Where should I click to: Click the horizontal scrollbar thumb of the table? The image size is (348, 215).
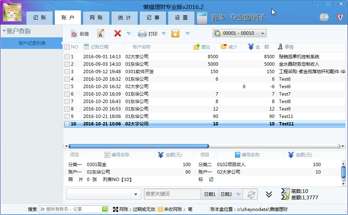[139, 146]
